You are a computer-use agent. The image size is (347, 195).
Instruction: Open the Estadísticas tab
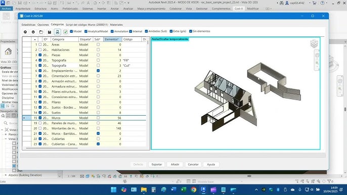28,25
